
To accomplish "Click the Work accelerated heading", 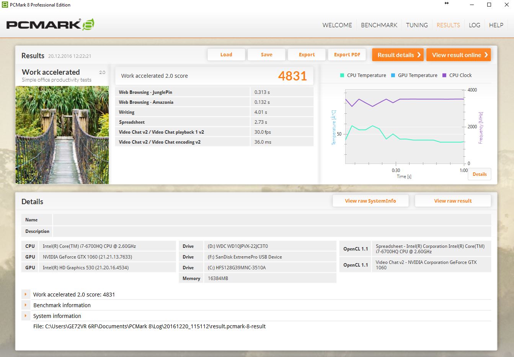I will tap(51, 72).
